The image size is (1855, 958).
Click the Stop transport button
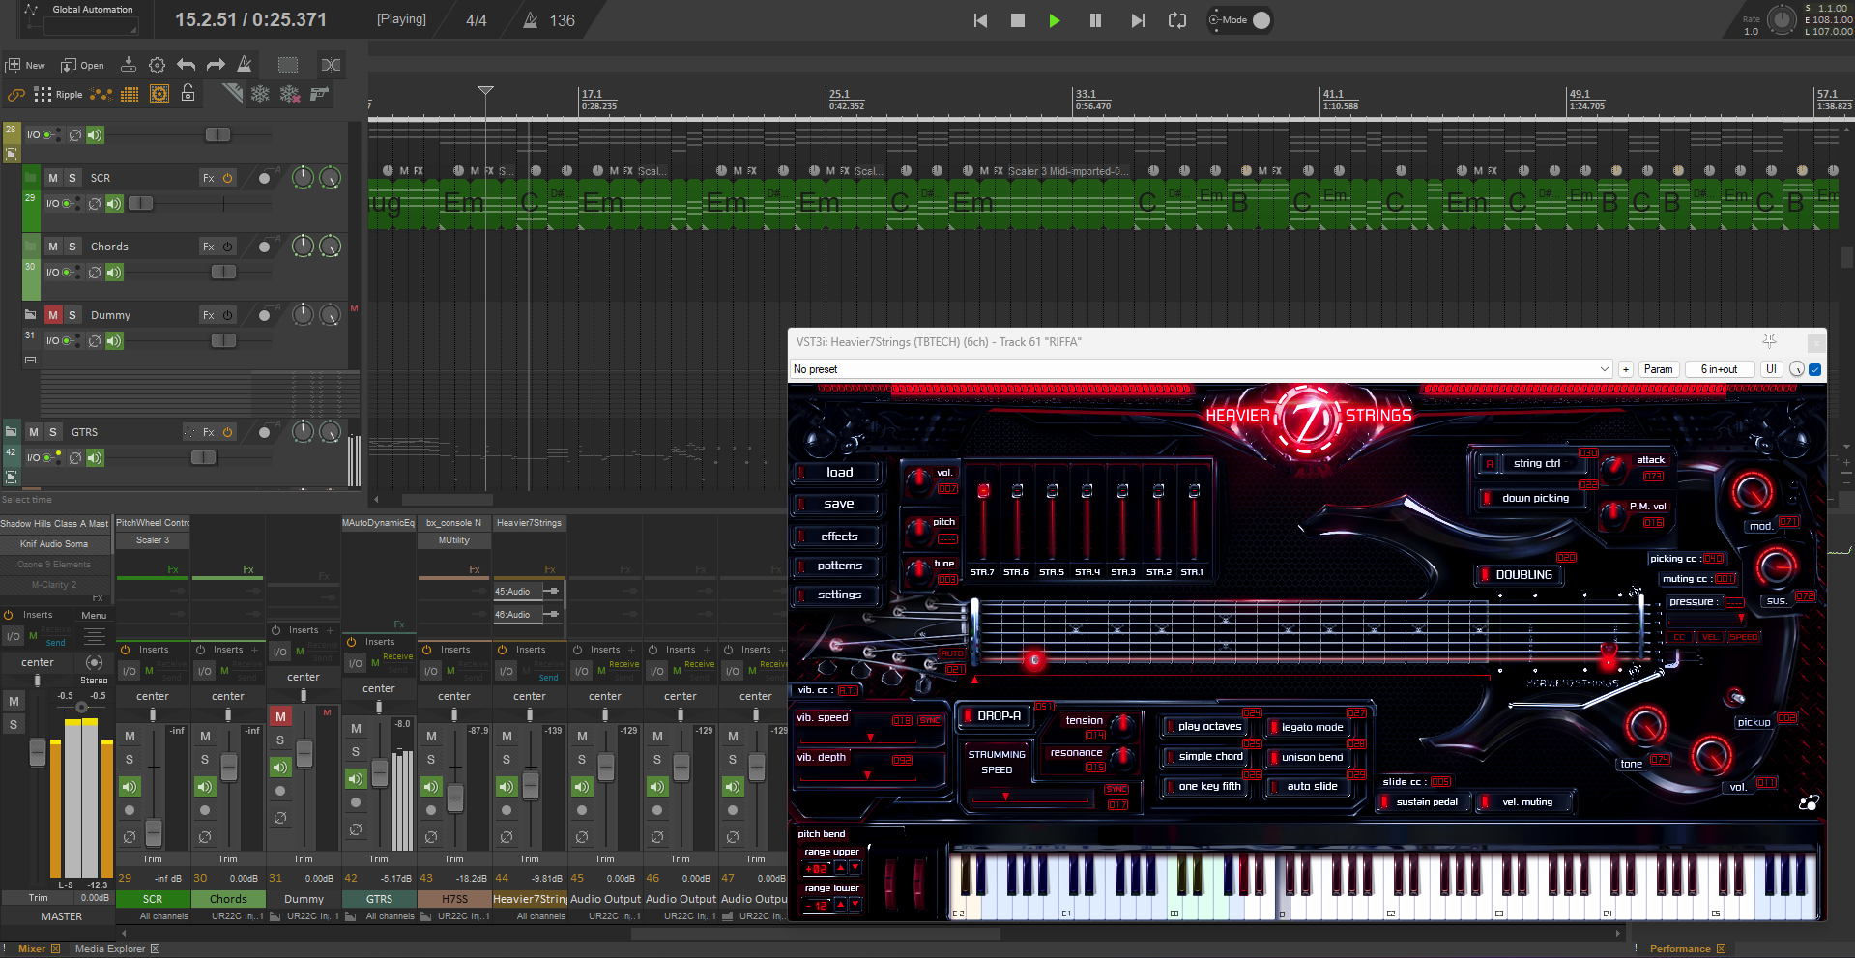(x=1018, y=20)
